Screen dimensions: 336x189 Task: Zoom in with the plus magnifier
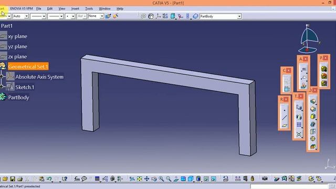tap(161, 178)
